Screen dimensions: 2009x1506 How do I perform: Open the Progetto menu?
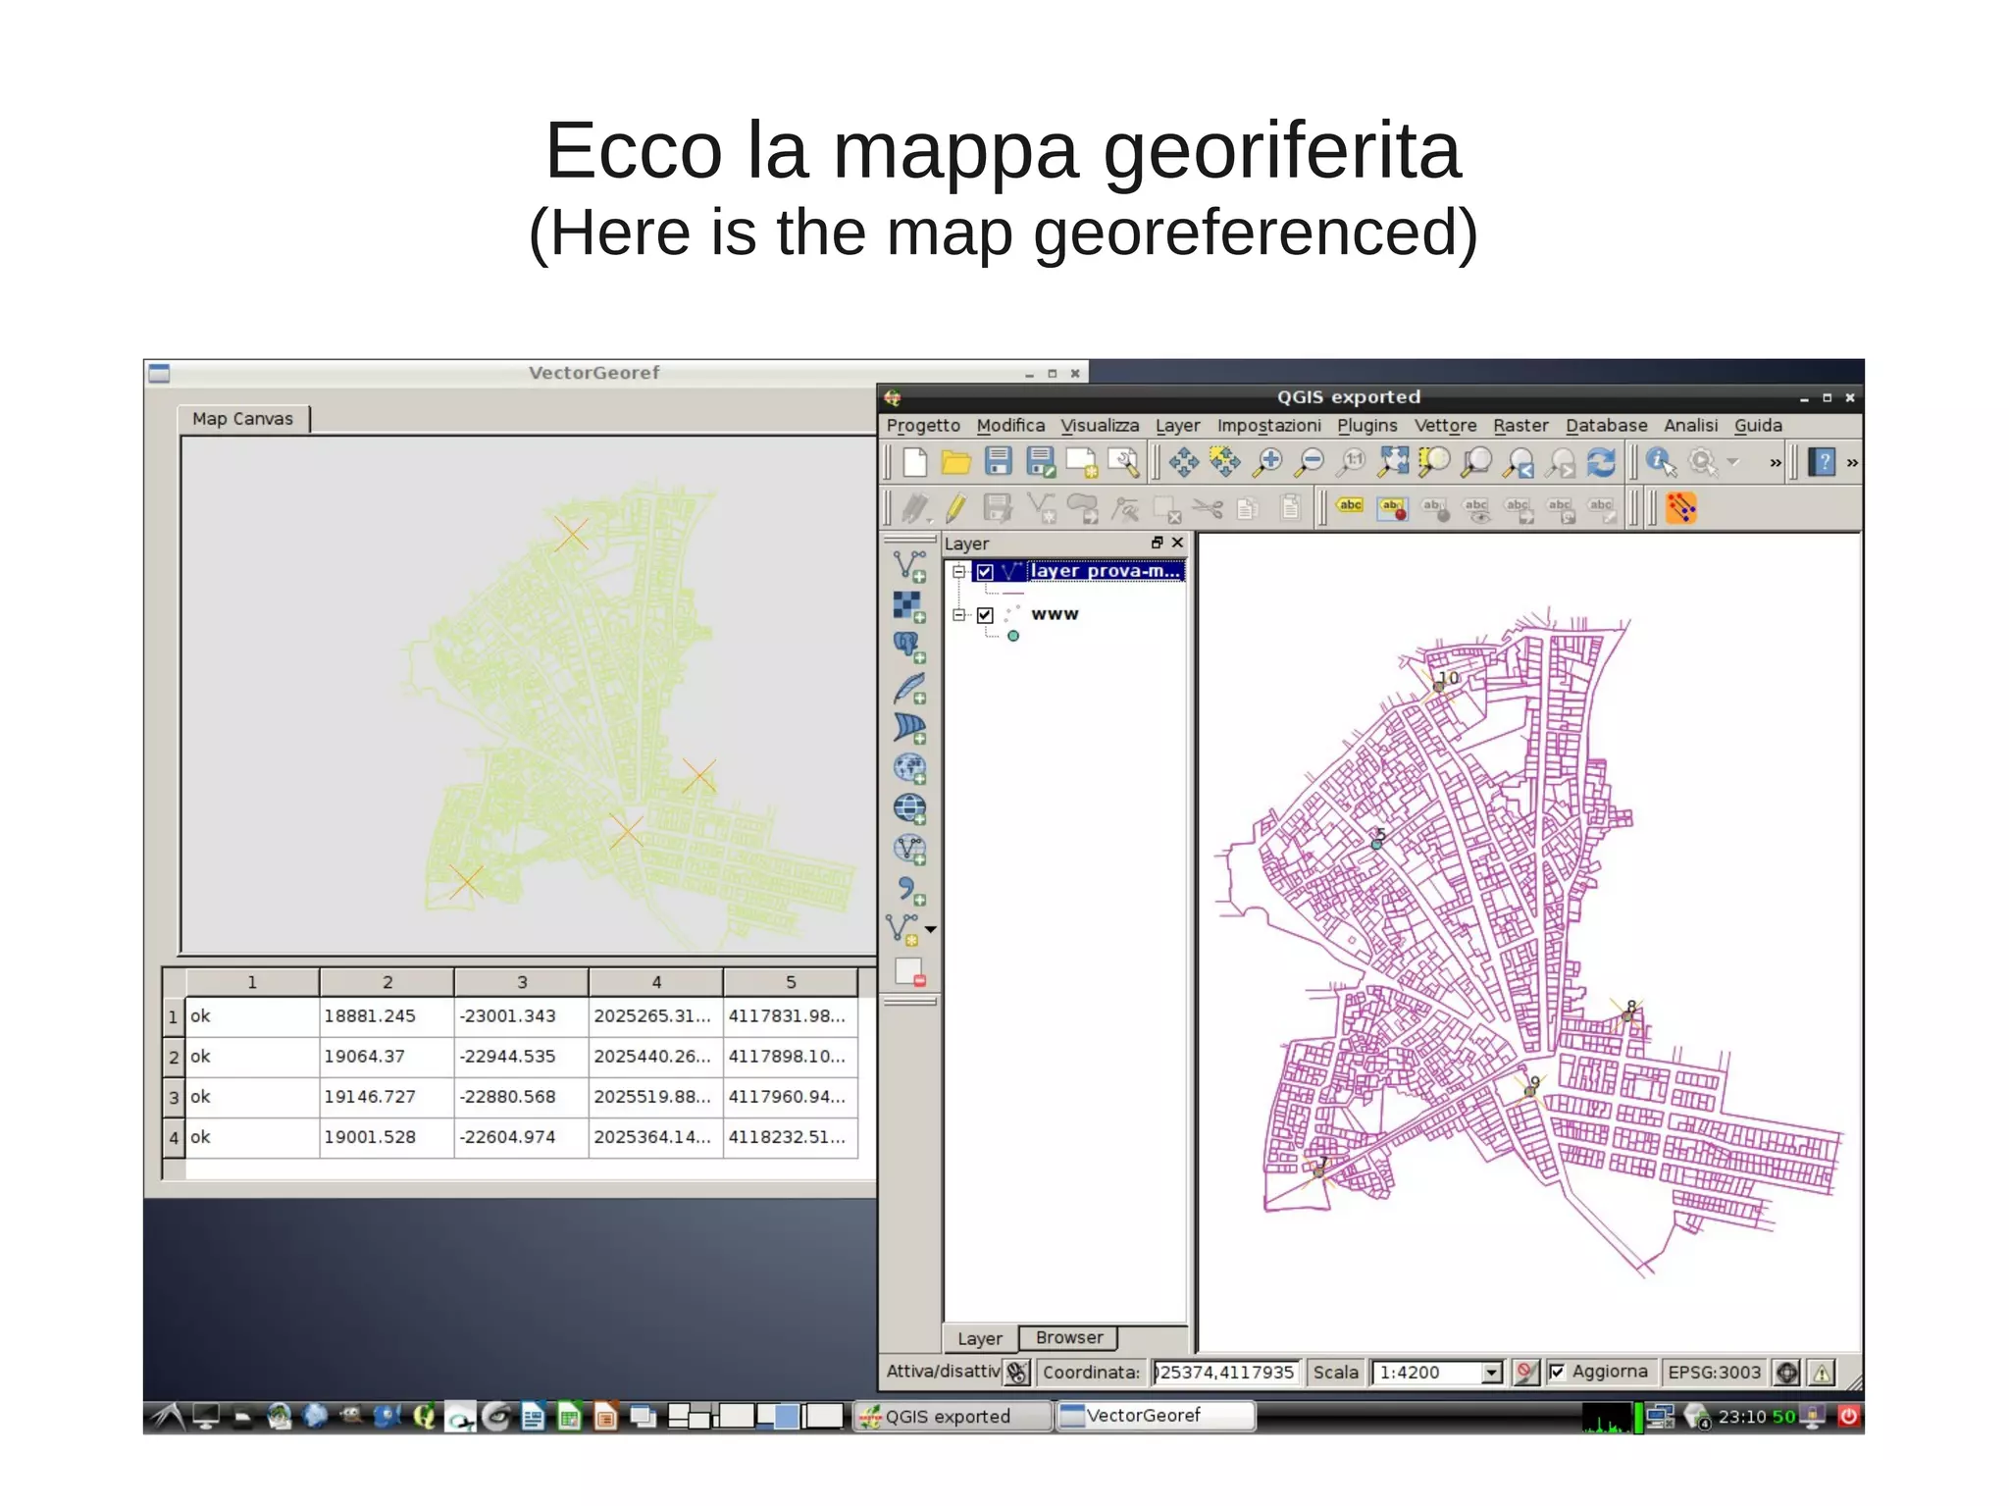(923, 426)
